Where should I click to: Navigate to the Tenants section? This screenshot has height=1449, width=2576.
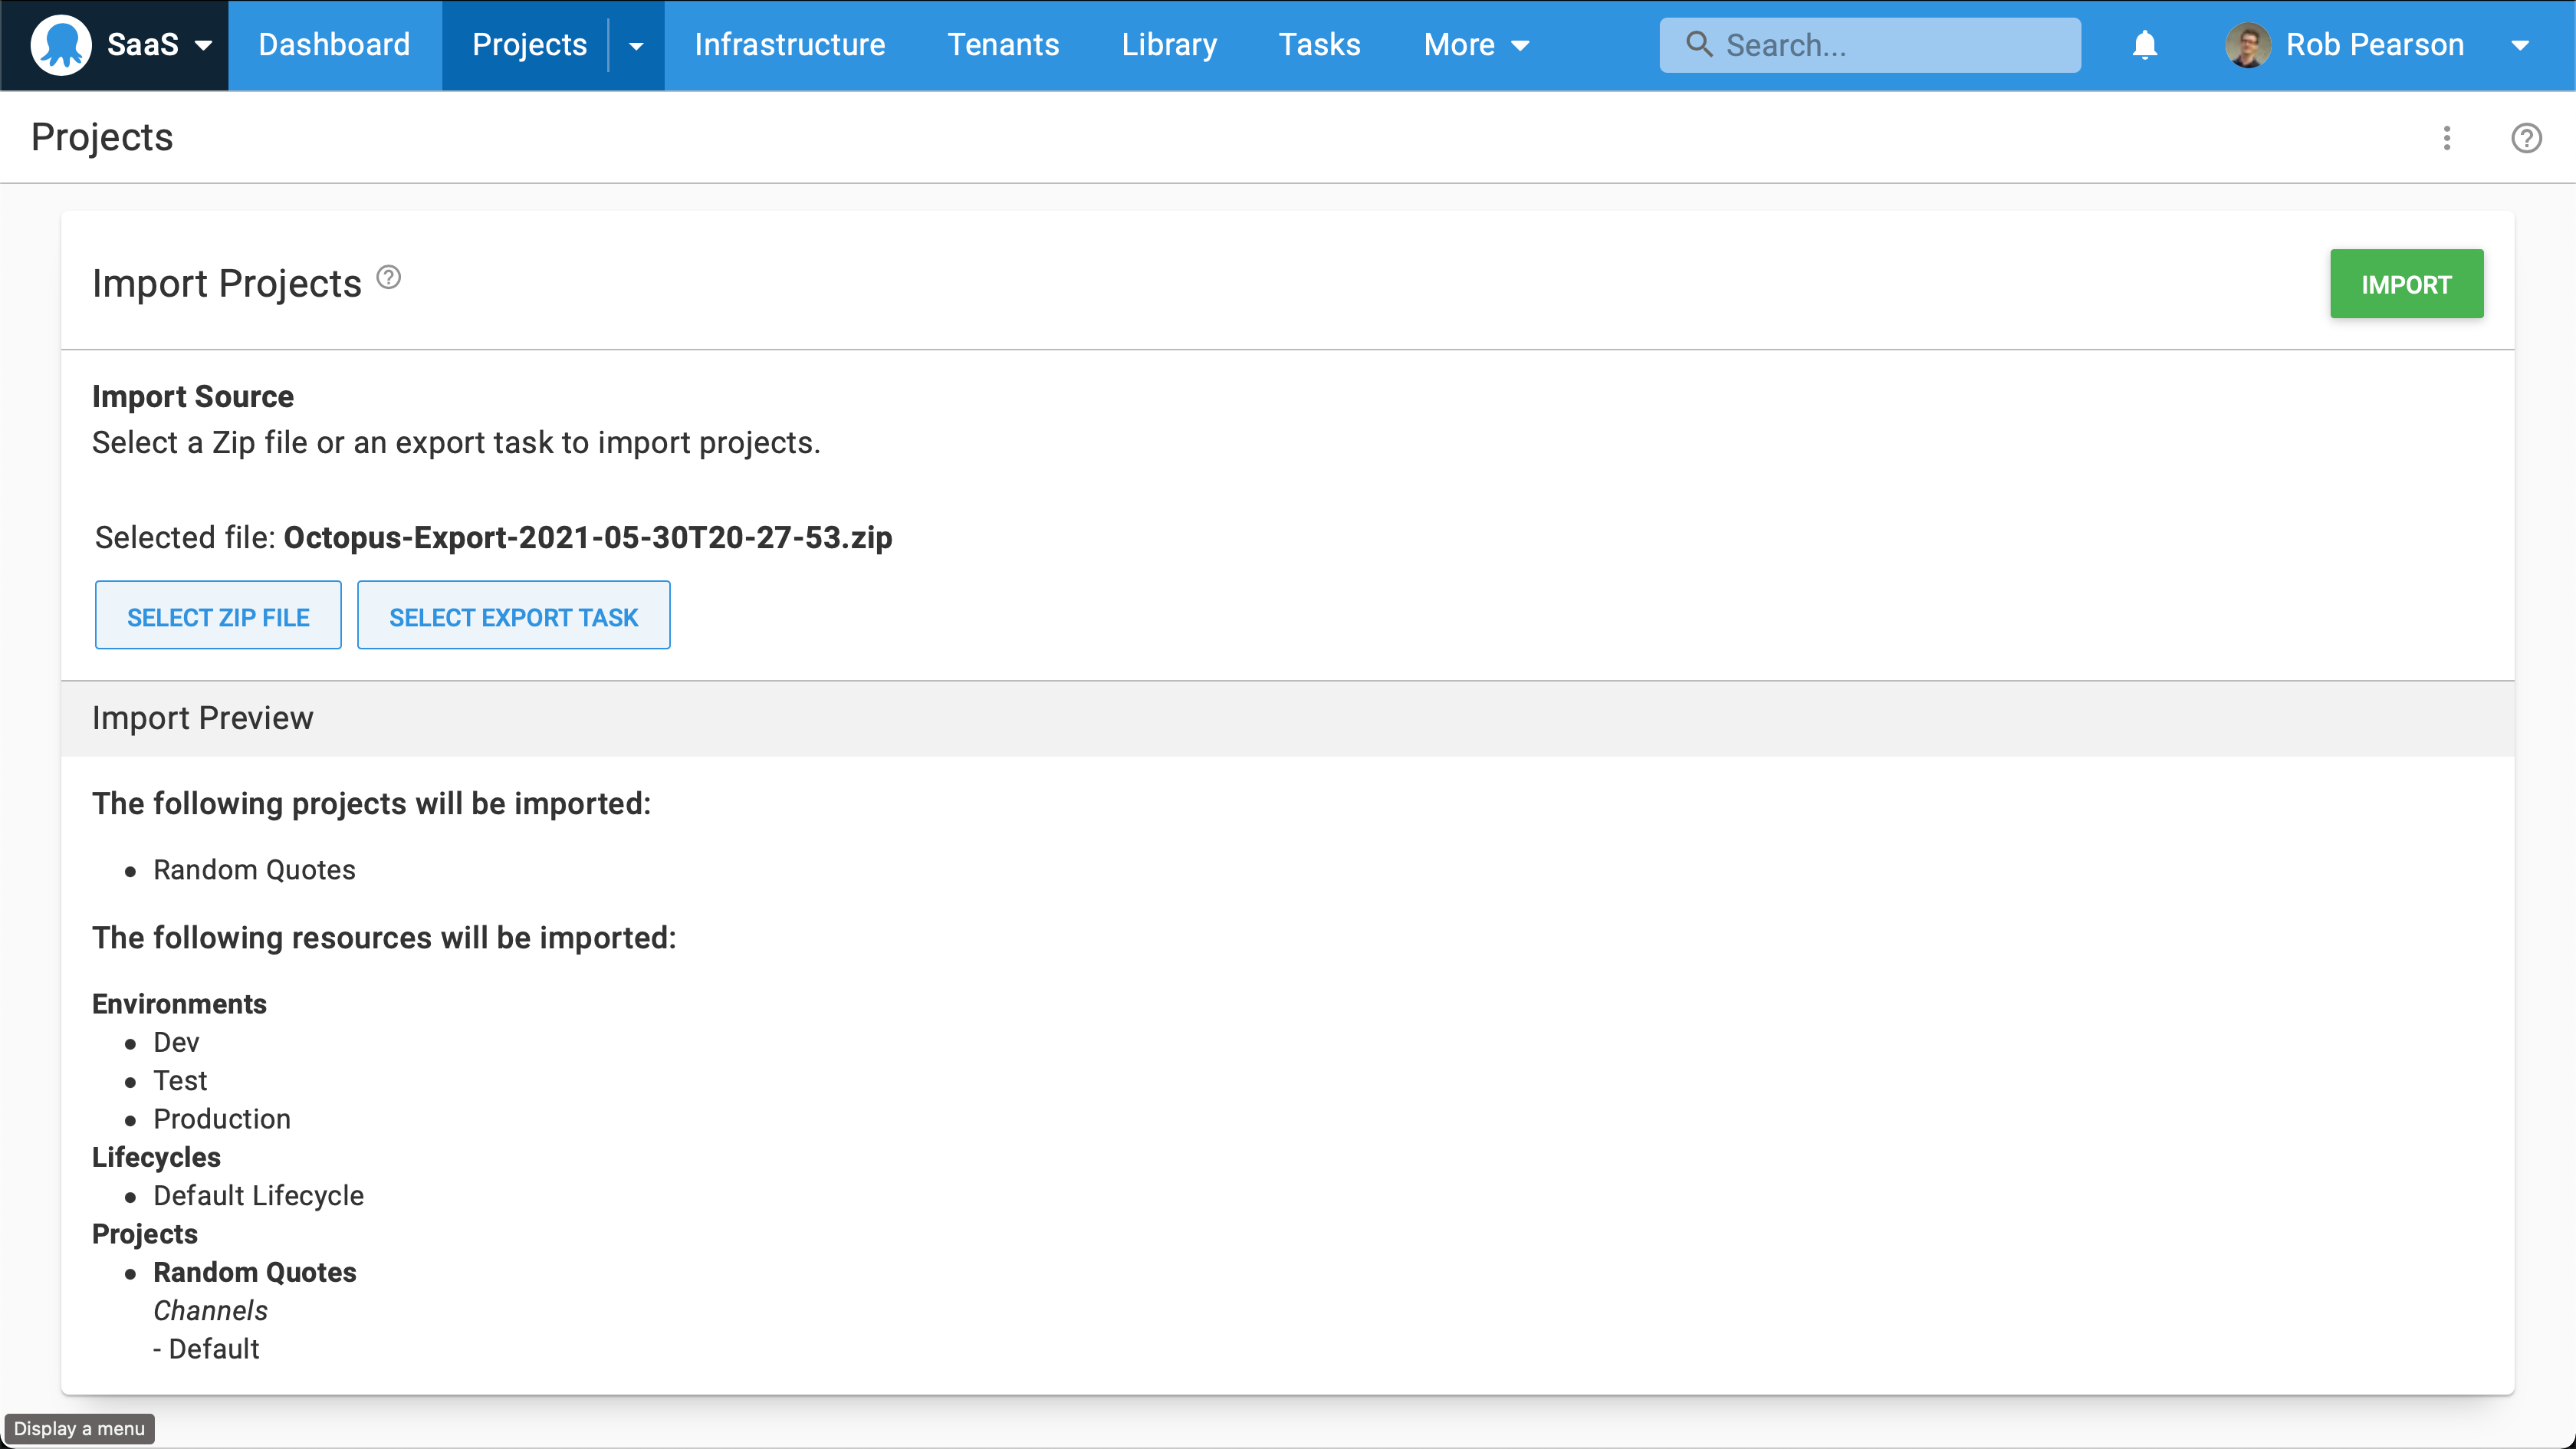(x=1003, y=44)
